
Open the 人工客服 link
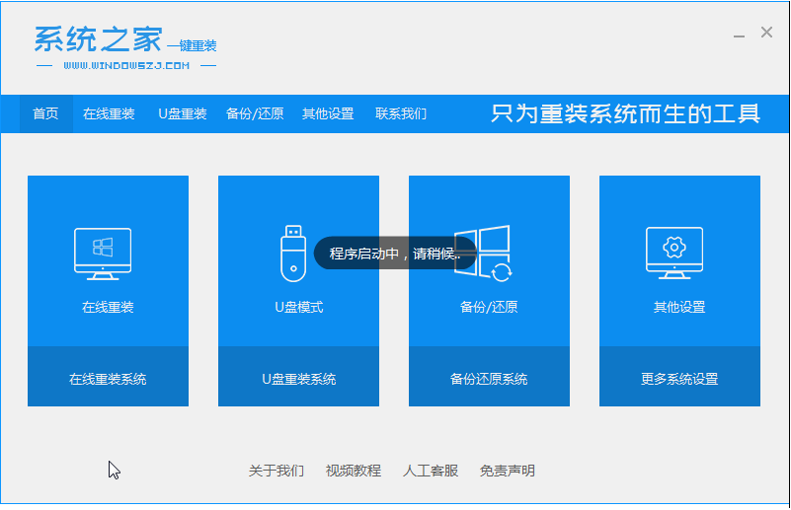431,471
